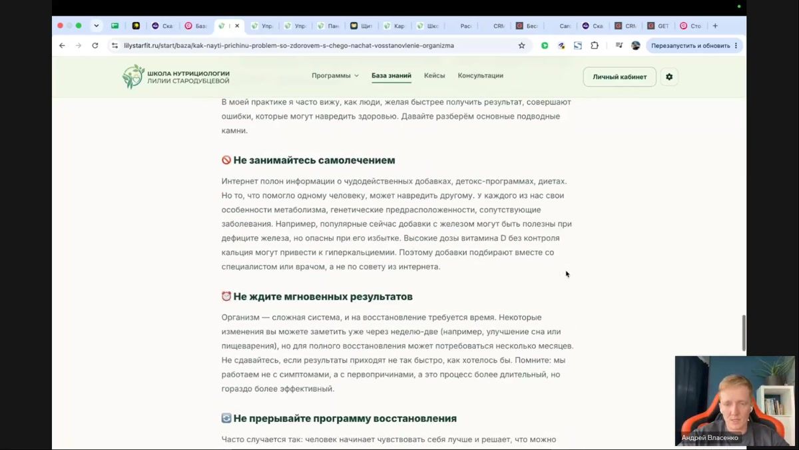Open the pen-shaped extension icon
This screenshot has height=450, width=799.
click(x=561, y=45)
